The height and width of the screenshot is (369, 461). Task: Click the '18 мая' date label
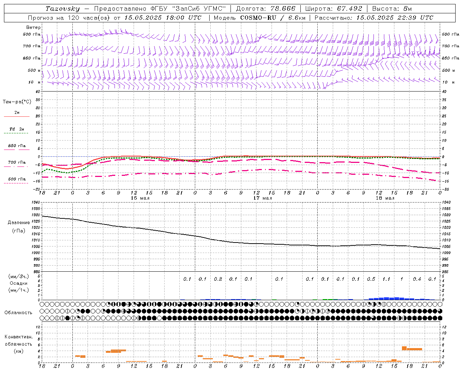tap(385, 198)
